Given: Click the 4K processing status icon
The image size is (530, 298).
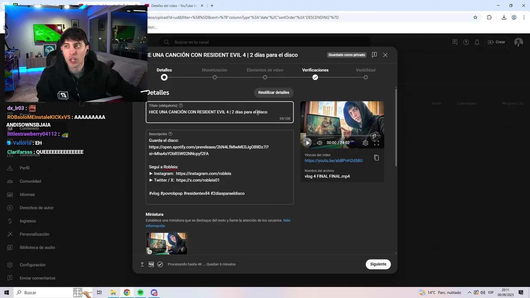Looking at the screenshot, I should (151, 264).
